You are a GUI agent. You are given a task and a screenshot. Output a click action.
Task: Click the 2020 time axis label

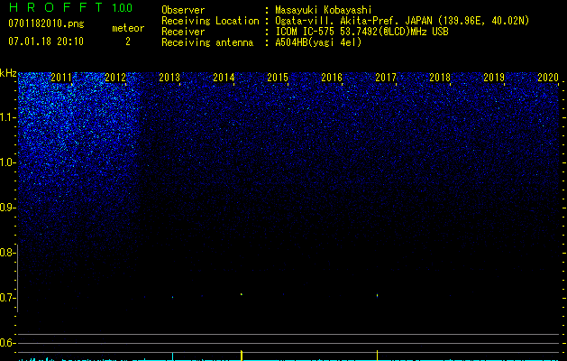[x=548, y=77]
